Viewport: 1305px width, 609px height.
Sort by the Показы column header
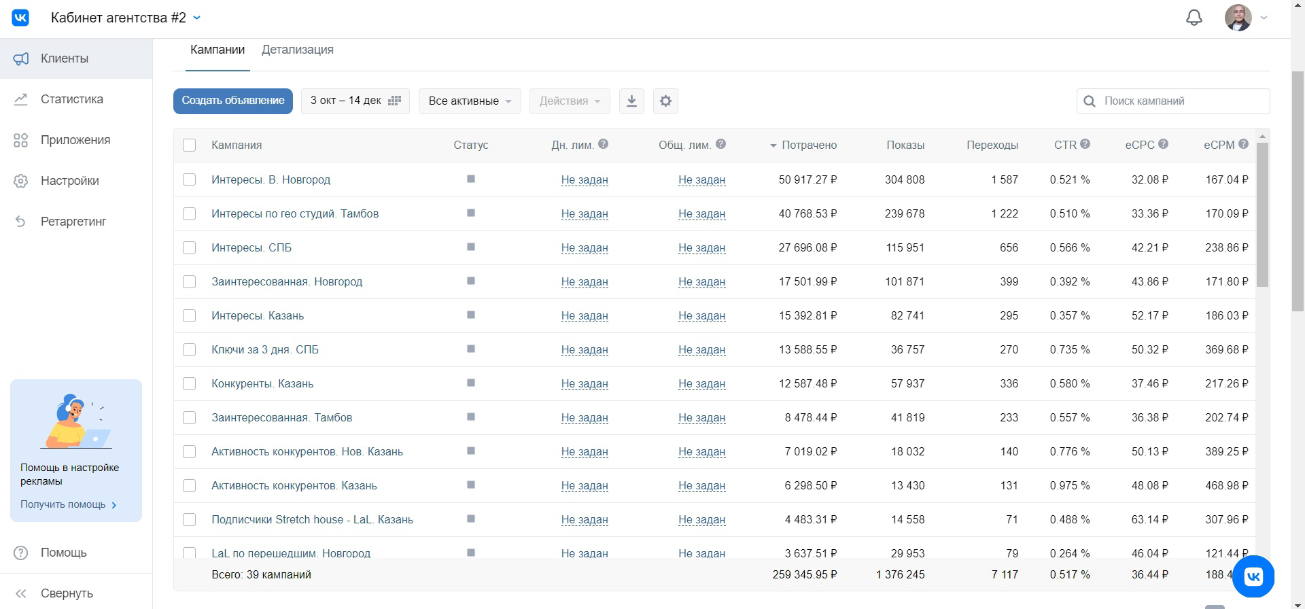pos(905,145)
